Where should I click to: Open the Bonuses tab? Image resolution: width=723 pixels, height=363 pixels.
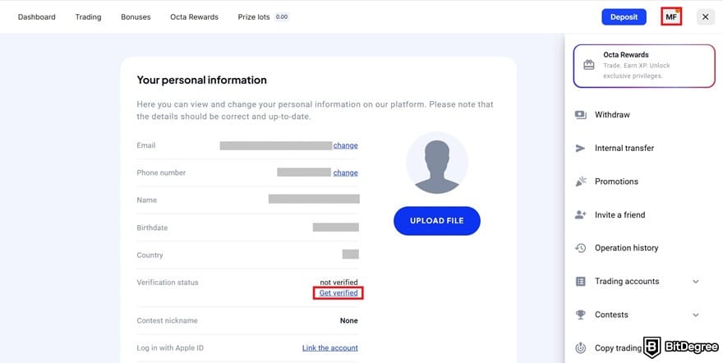click(136, 17)
